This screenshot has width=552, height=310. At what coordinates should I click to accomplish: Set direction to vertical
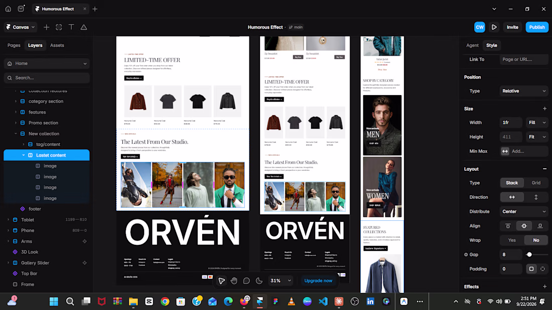pos(536,197)
